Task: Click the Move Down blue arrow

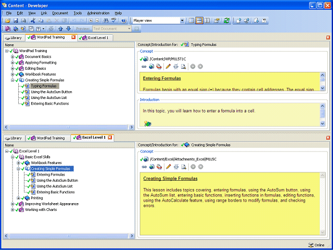Action: click(68, 29)
